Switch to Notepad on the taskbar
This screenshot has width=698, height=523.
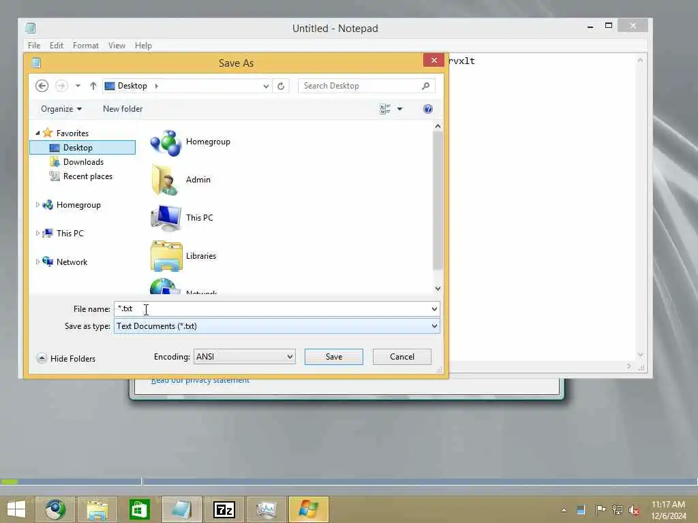[181, 509]
